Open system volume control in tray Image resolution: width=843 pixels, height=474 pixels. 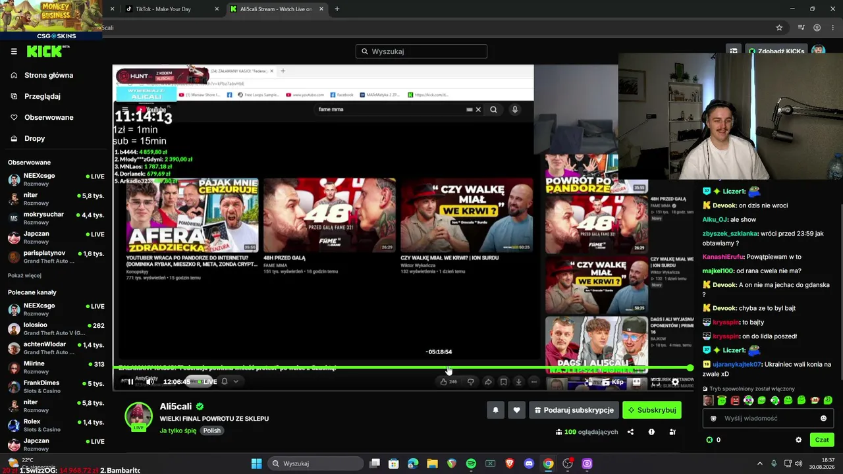coord(798,463)
